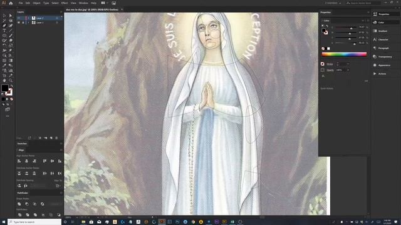The height and width of the screenshot is (225, 401).
Task: Click Expand button in Pathfinder shape modes
Action: pyautogui.click(x=55, y=204)
